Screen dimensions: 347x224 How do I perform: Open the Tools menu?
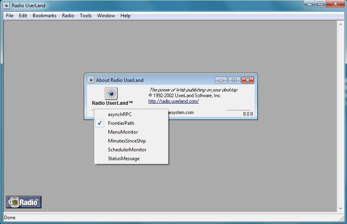coord(86,16)
